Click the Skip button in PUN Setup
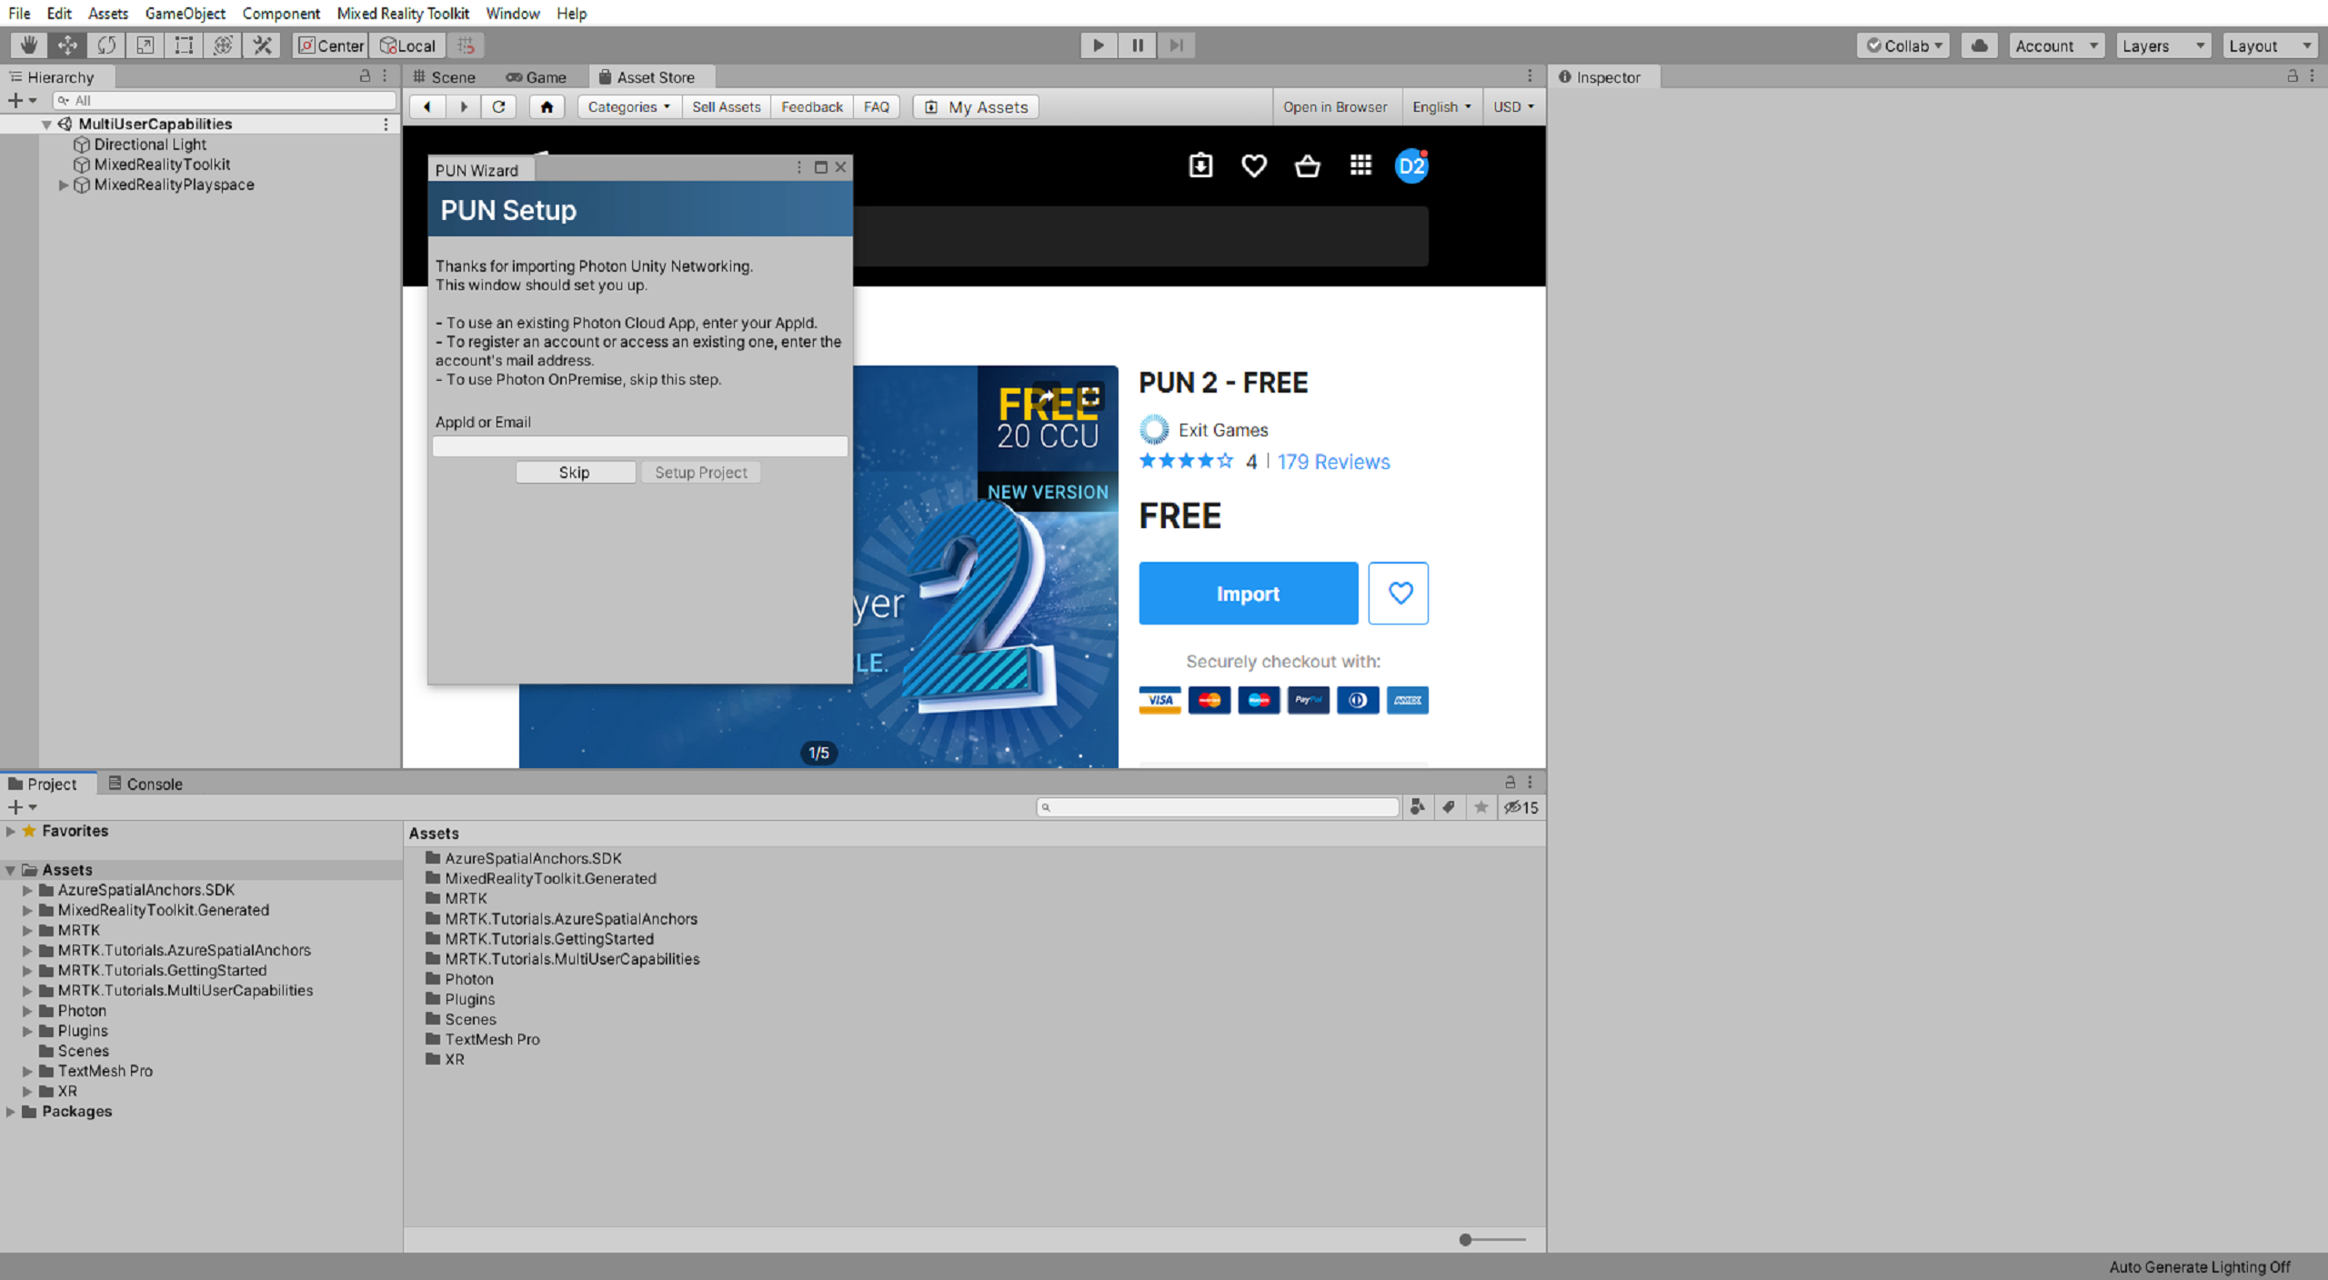The image size is (2328, 1280). [x=574, y=471]
